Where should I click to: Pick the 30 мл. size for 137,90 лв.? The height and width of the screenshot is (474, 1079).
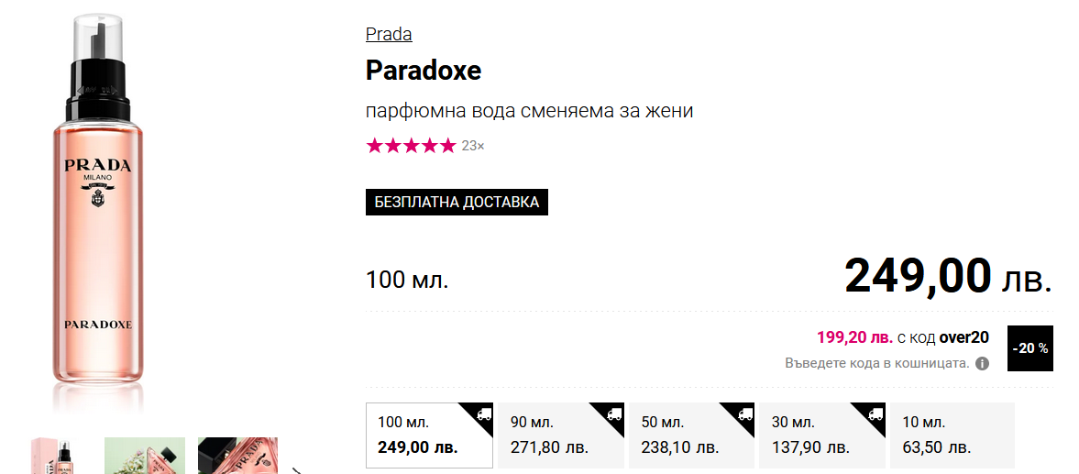click(822, 435)
